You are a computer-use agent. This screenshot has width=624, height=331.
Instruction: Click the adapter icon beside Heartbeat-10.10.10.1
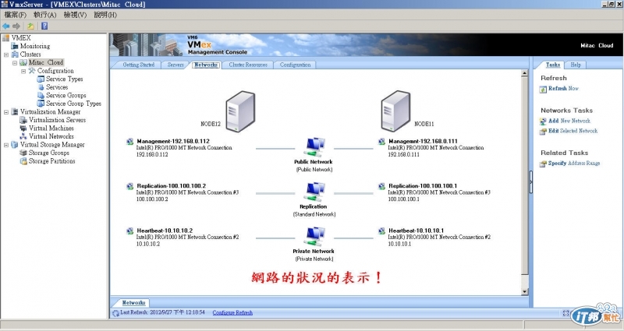(x=381, y=231)
